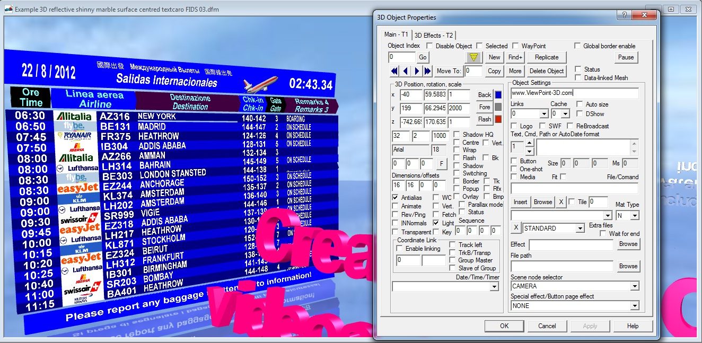Click the Object Index input field
The image size is (702, 343).
pos(402,57)
